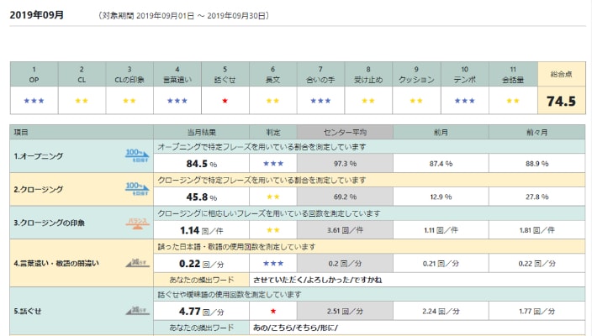This screenshot has height=336, width=592.
Task: Click the 総合点 header cell
Action: pyautogui.click(x=562, y=74)
